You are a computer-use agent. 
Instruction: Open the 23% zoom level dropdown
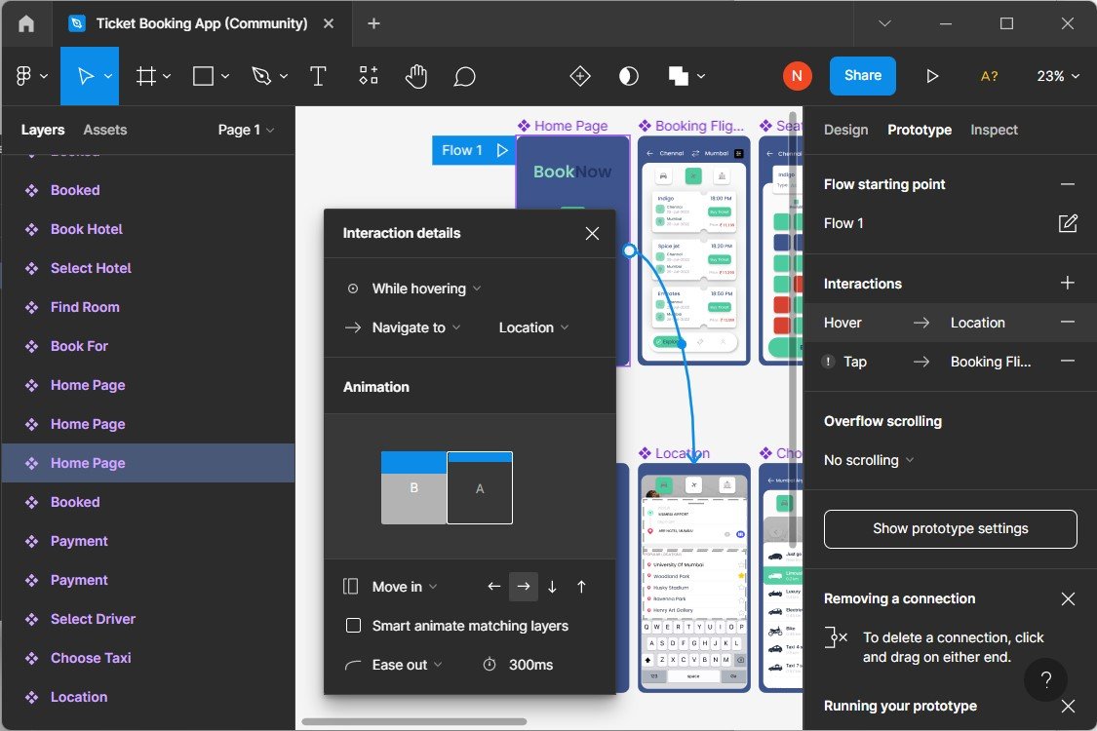1058,76
